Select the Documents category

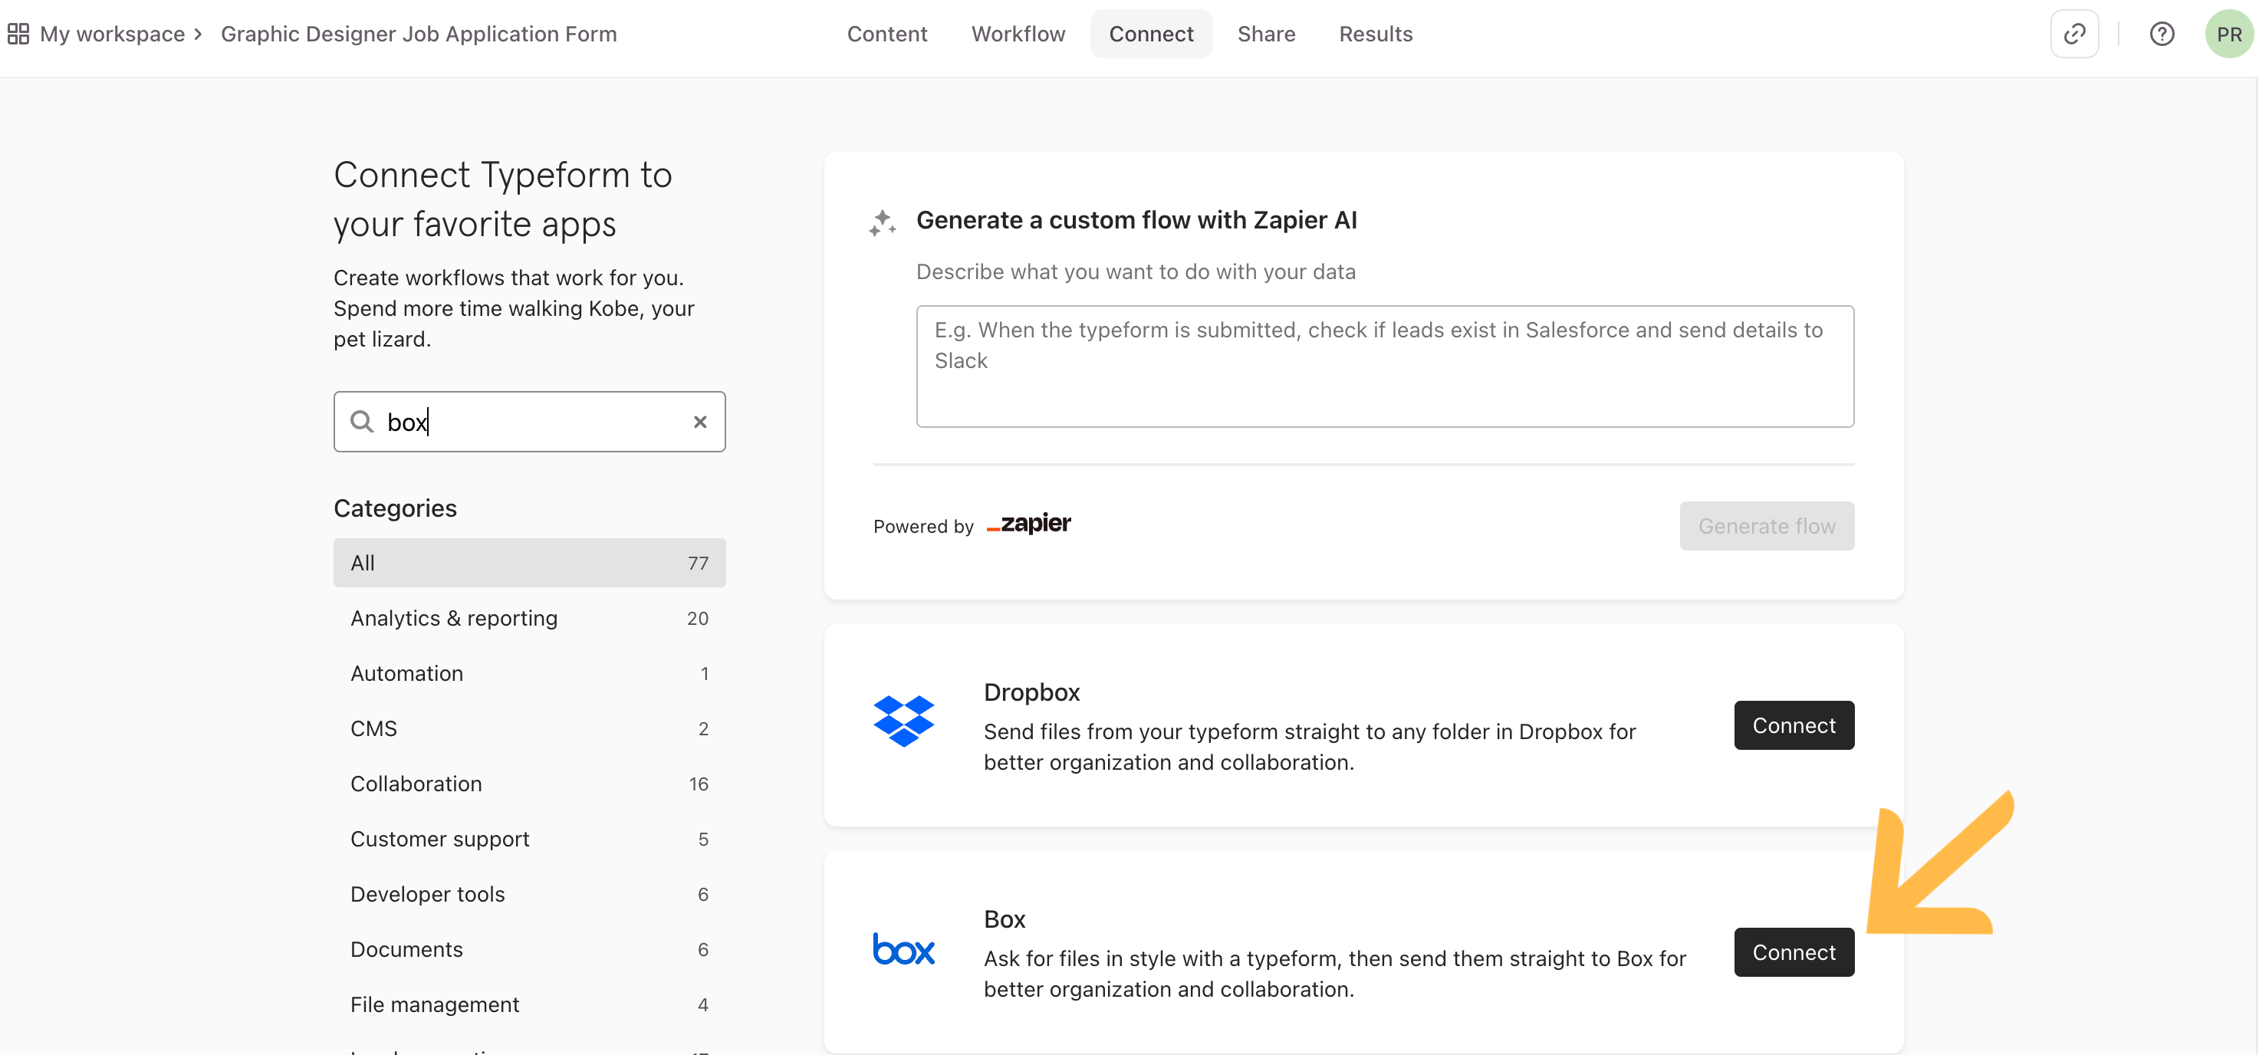530,950
